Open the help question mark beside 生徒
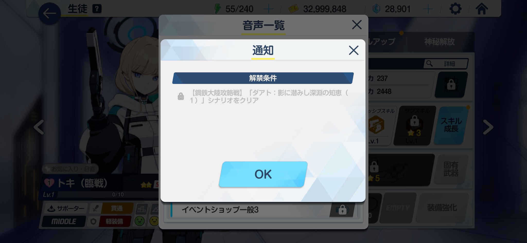 pyautogui.click(x=97, y=9)
